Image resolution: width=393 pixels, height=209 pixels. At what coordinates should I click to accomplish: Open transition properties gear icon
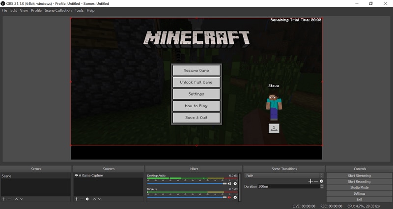pyautogui.click(x=321, y=181)
